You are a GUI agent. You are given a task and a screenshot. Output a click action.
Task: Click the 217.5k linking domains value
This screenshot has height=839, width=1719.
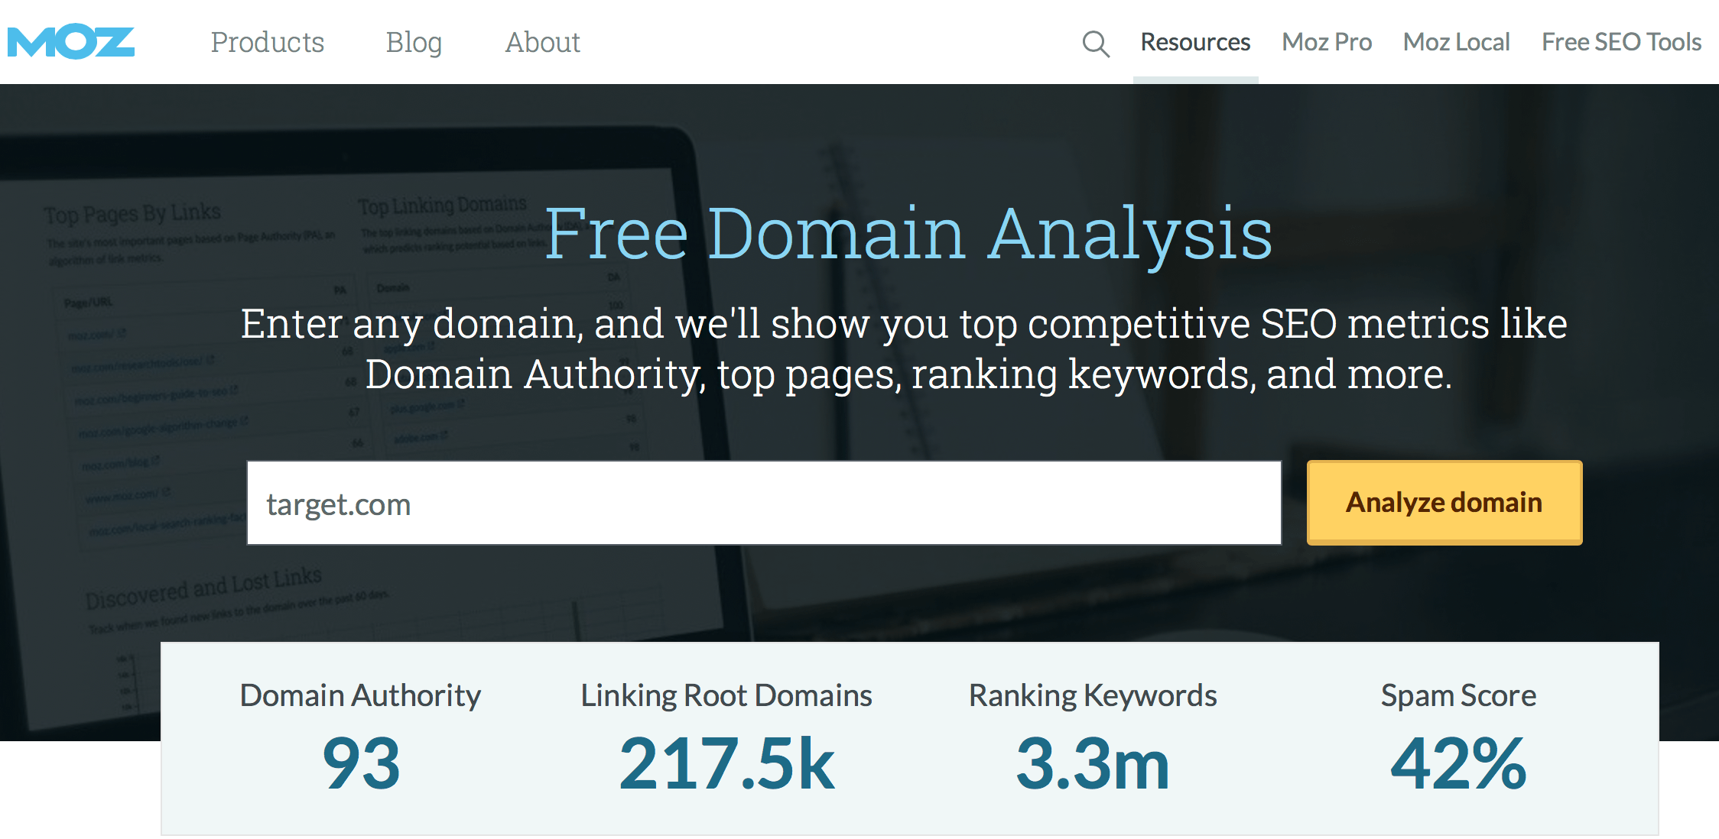point(726,763)
